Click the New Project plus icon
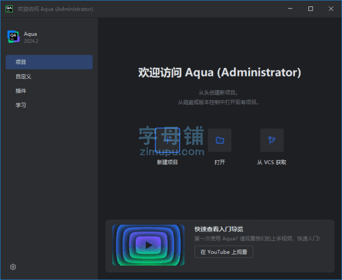Viewport: 342px width, 280px height. (167, 140)
